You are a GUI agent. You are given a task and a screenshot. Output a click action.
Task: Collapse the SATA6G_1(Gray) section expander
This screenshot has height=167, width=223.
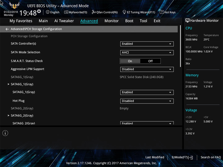click(8, 84)
